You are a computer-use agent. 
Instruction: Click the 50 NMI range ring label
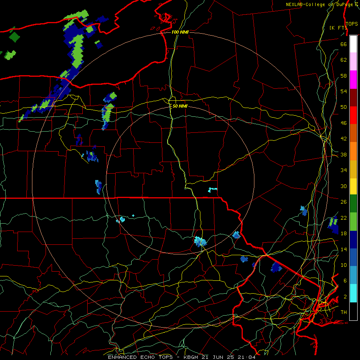[180, 106]
